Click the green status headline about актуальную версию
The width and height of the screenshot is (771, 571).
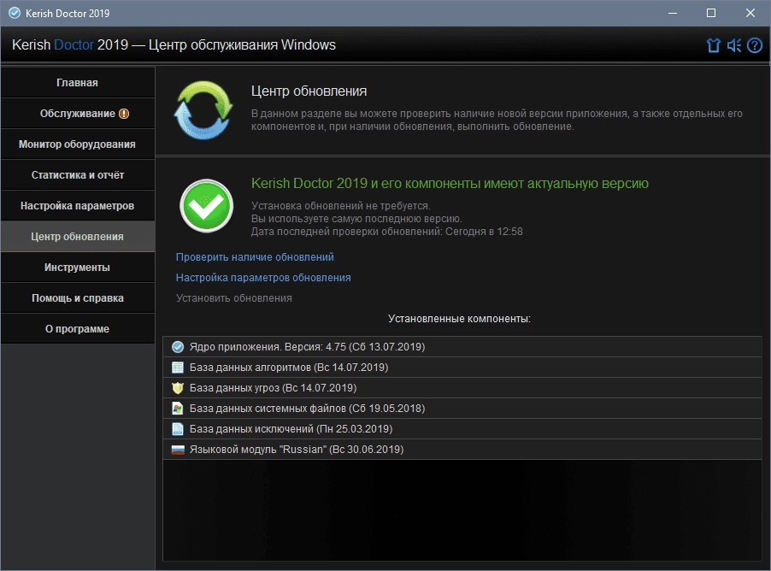pos(450,184)
